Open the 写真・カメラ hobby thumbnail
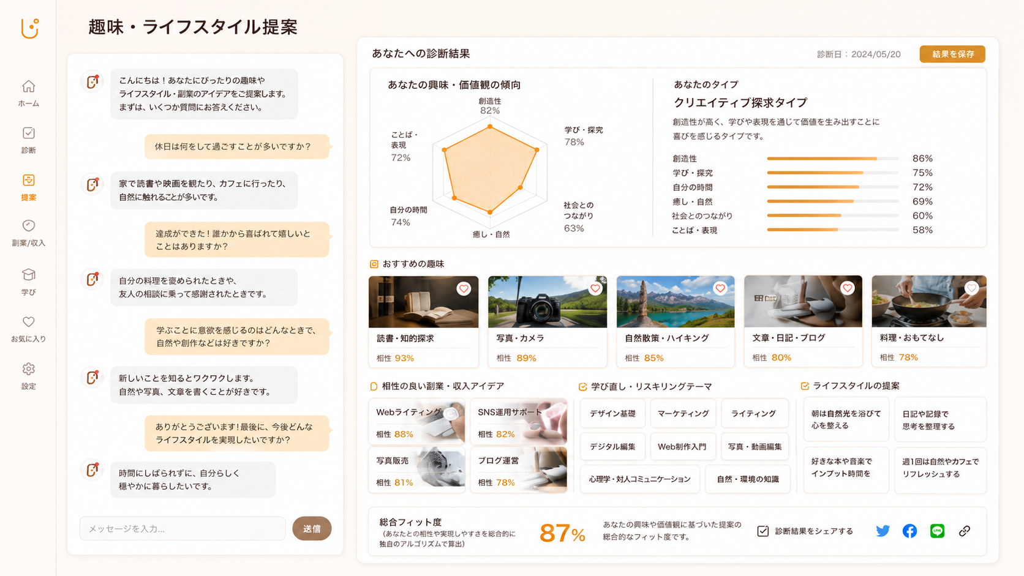 [x=548, y=301]
